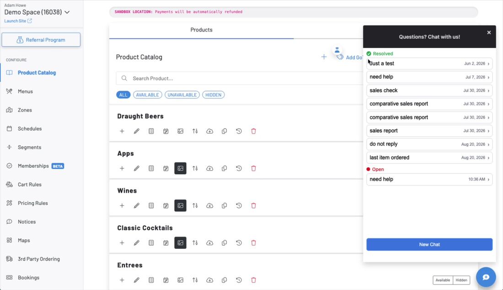Select Product Catalog in sidebar
The width and height of the screenshot is (503, 290).
click(x=37, y=73)
